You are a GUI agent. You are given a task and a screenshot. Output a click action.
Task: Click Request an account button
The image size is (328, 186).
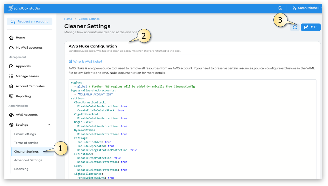pos(30,21)
